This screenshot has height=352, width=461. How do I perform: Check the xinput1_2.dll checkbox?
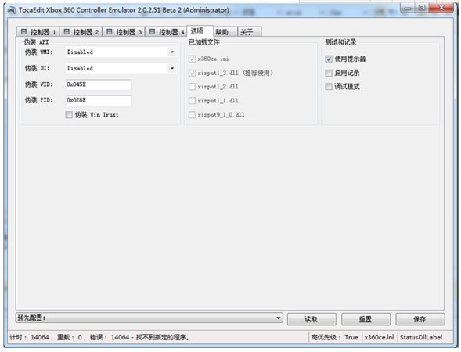click(x=192, y=87)
